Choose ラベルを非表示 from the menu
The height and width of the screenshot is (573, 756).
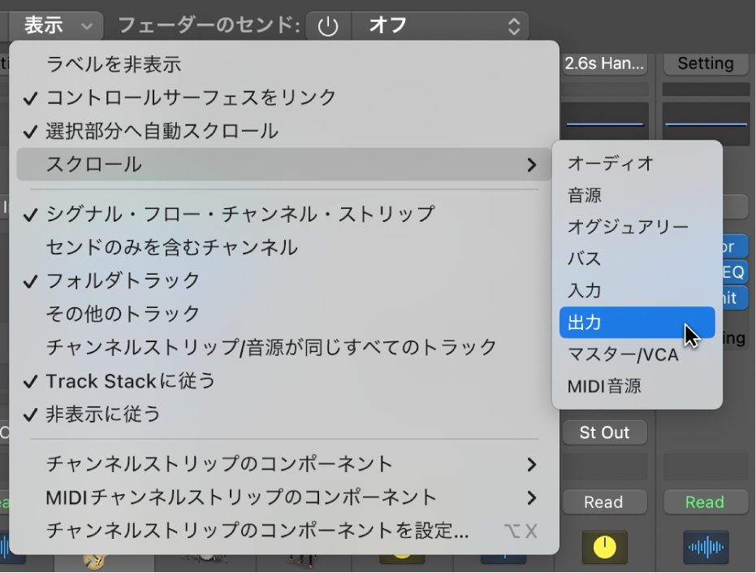coord(284,64)
